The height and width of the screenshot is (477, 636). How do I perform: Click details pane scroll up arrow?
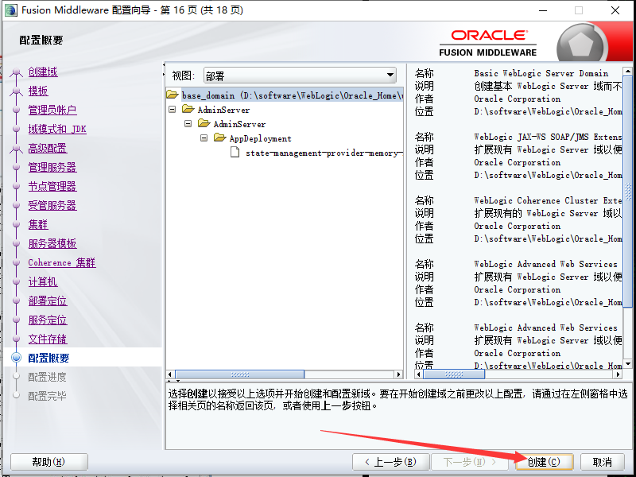[x=628, y=72]
